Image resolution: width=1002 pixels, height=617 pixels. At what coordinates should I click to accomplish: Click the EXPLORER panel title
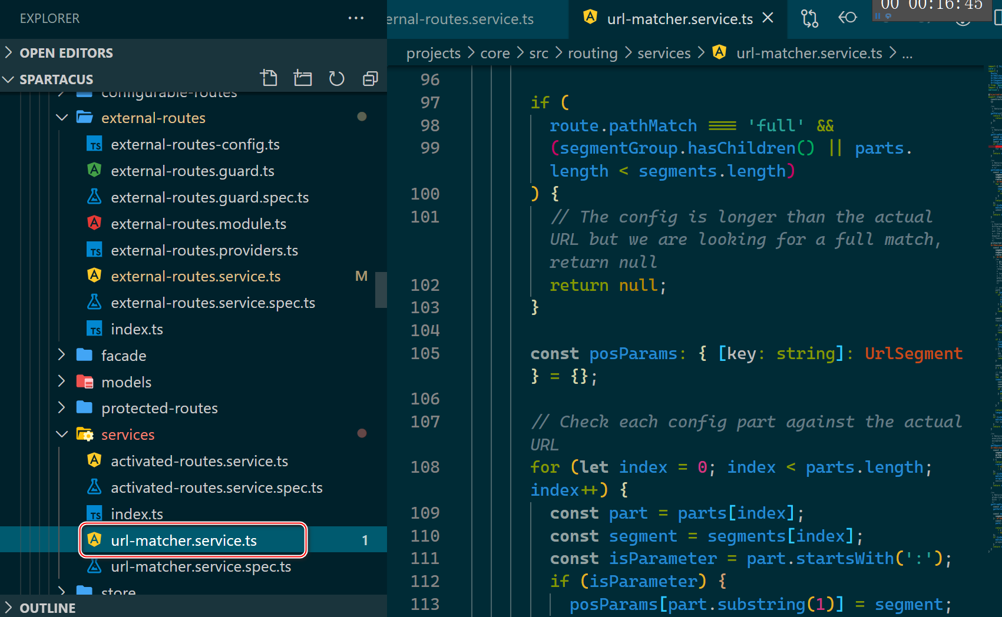[49, 18]
